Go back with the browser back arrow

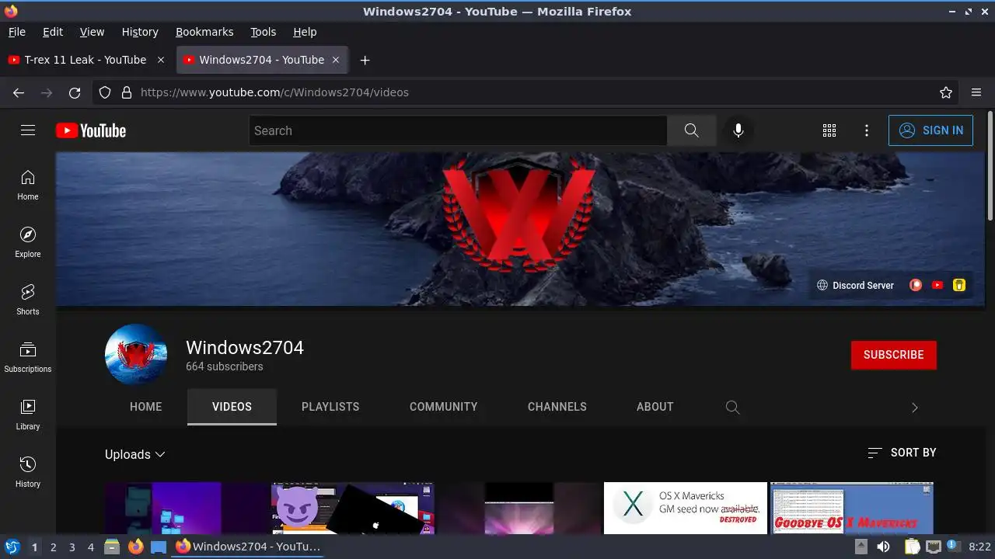click(x=19, y=92)
